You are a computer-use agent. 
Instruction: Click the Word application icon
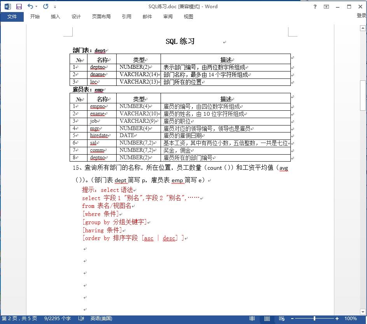(7, 7)
